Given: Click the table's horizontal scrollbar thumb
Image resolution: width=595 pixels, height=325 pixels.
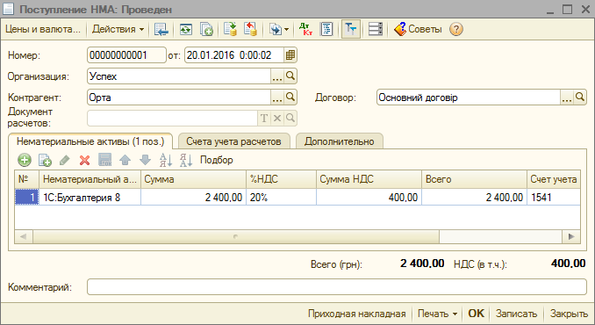Looking at the screenshot, I should 236,237.
